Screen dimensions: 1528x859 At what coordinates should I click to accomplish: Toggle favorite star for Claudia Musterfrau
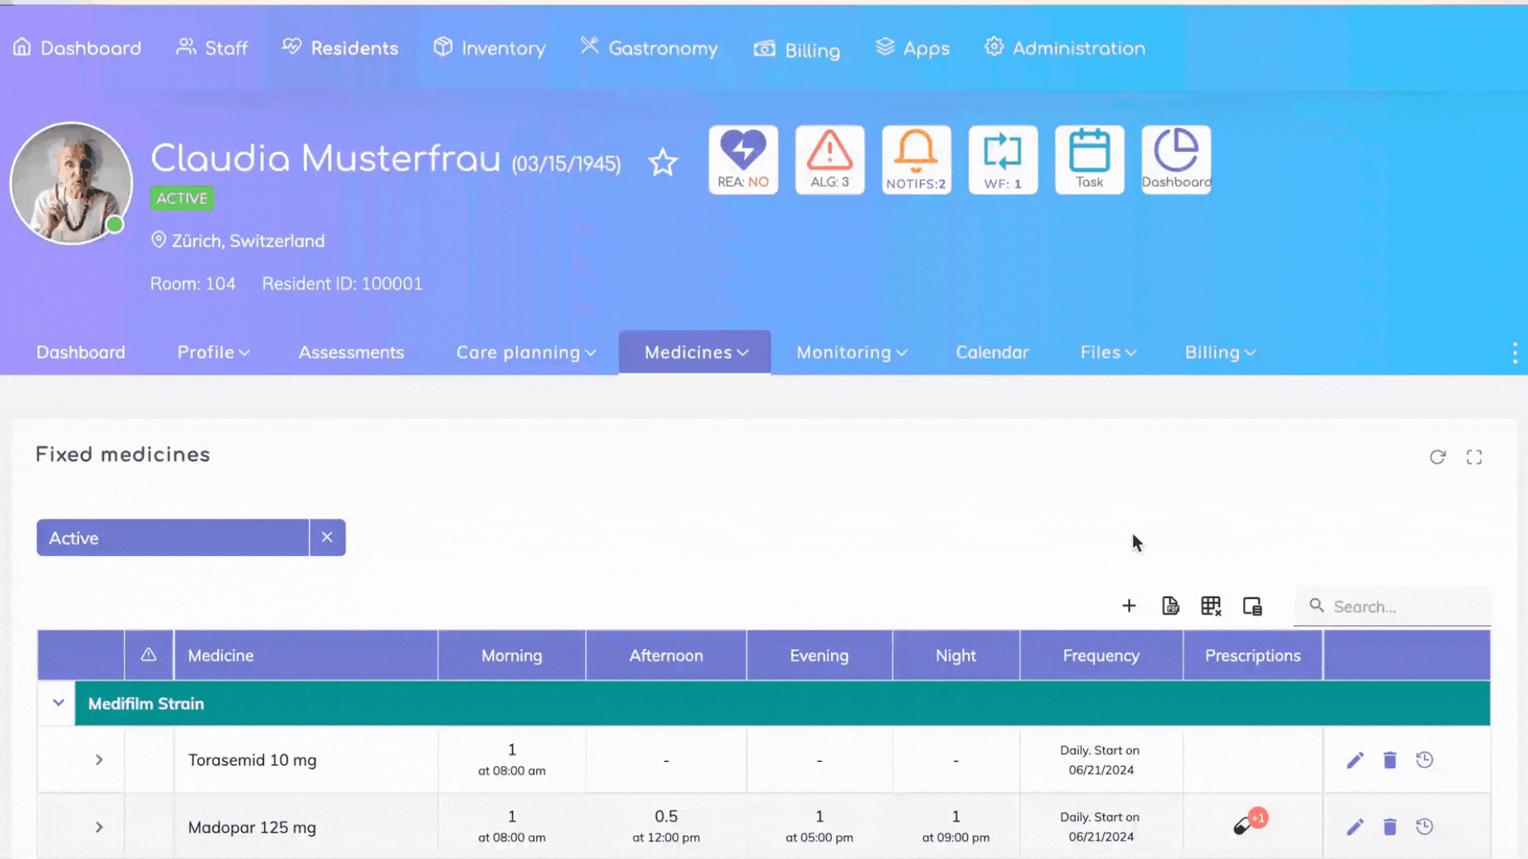pos(662,163)
